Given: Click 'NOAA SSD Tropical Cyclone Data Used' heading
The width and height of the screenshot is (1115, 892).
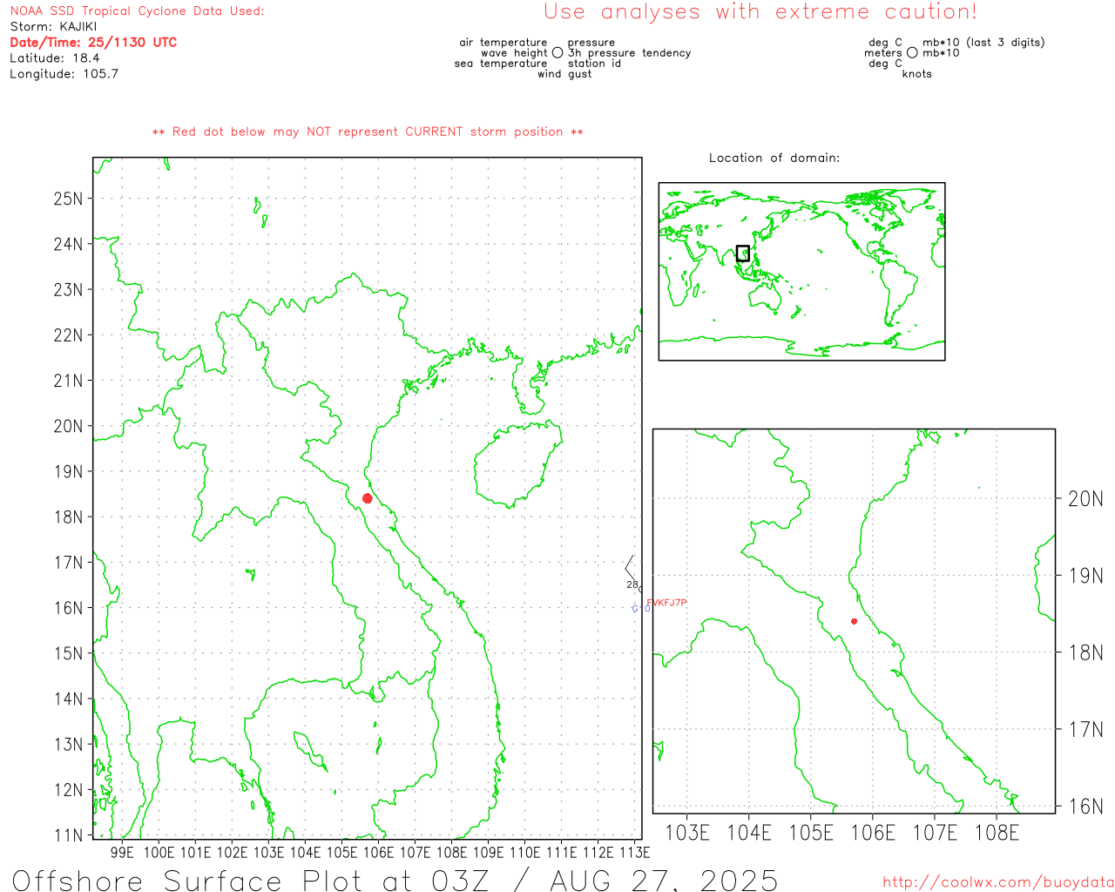Looking at the screenshot, I should point(137,11).
